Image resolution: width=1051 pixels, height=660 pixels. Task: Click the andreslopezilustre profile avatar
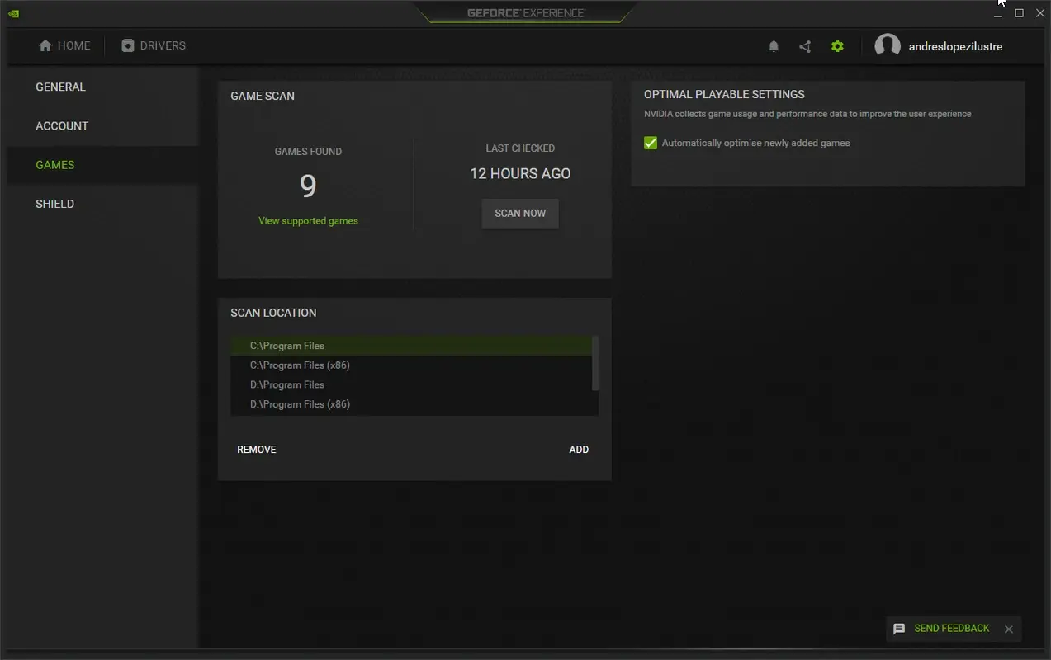click(x=888, y=45)
